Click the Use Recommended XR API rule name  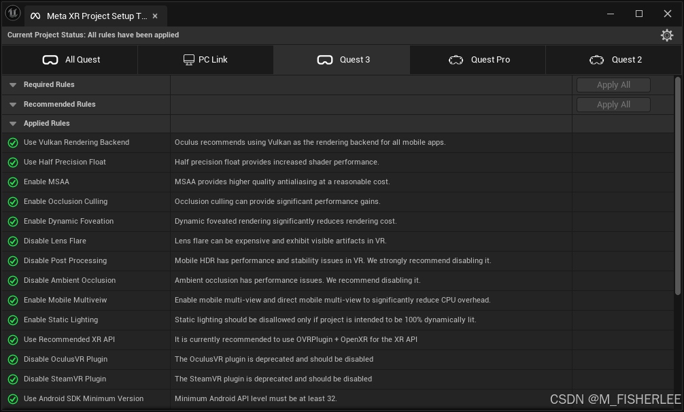pos(69,339)
